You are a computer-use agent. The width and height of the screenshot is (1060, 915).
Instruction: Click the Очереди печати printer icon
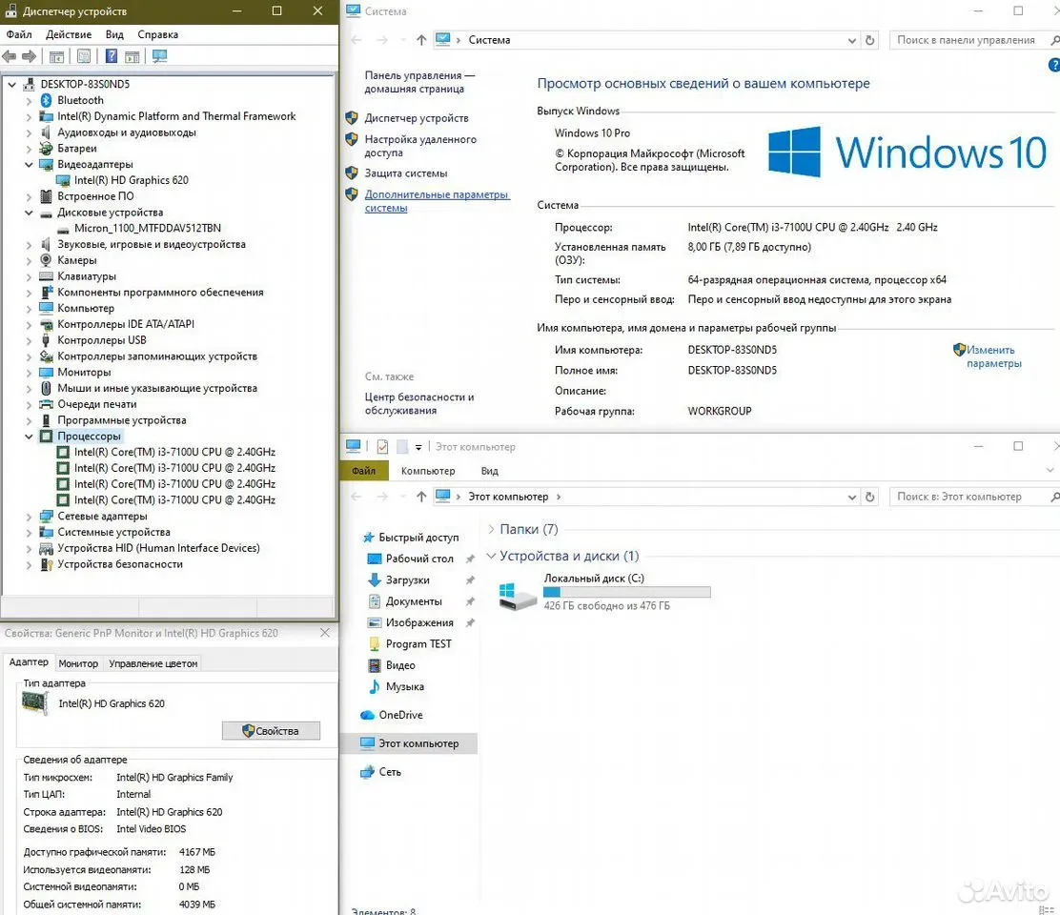click(46, 404)
